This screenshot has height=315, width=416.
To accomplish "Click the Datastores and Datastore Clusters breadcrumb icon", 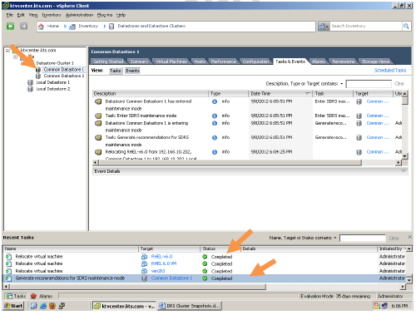I will 111,27.
